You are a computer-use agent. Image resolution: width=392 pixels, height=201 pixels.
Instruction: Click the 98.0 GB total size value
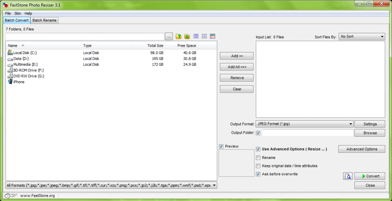coord(157,53)
